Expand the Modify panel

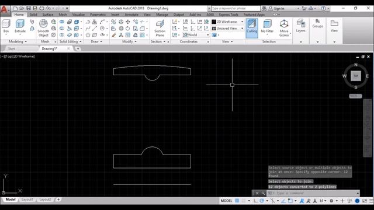click(x=129, y=41)
